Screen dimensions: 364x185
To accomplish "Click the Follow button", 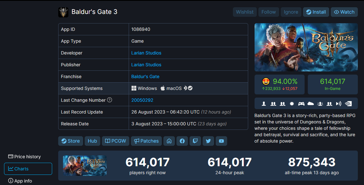I will [269, 12].
